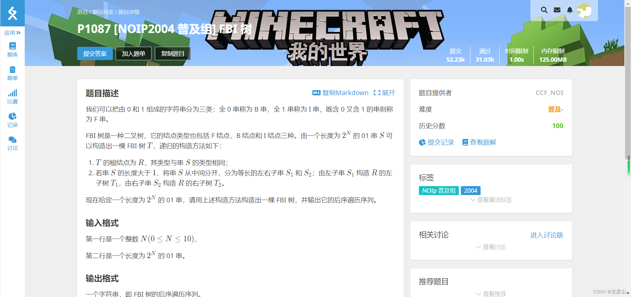Image resolution: width=631 pixels, height=297 pixels.
Task: Open the user avatar menu
Action: pos(584,10)
